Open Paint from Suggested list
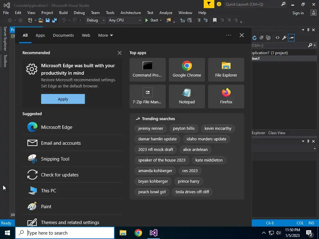319x239 pixels. (x=72, y=207)
